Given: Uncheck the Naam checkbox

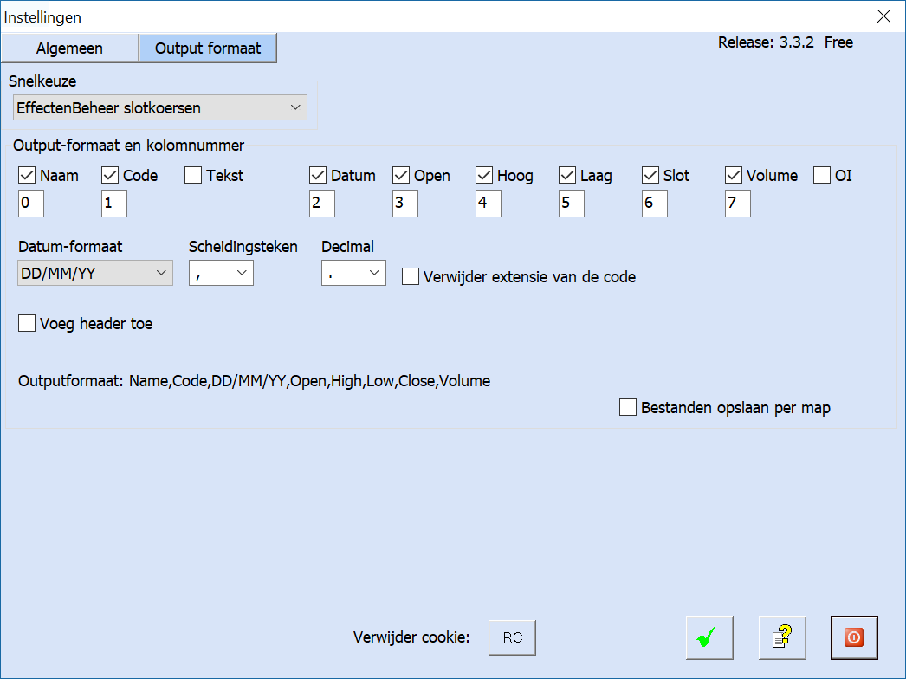Looking at the screenshot, I should point(27,176).
